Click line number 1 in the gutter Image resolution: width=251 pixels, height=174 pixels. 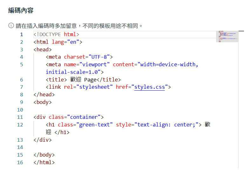[x=21, y=35]
